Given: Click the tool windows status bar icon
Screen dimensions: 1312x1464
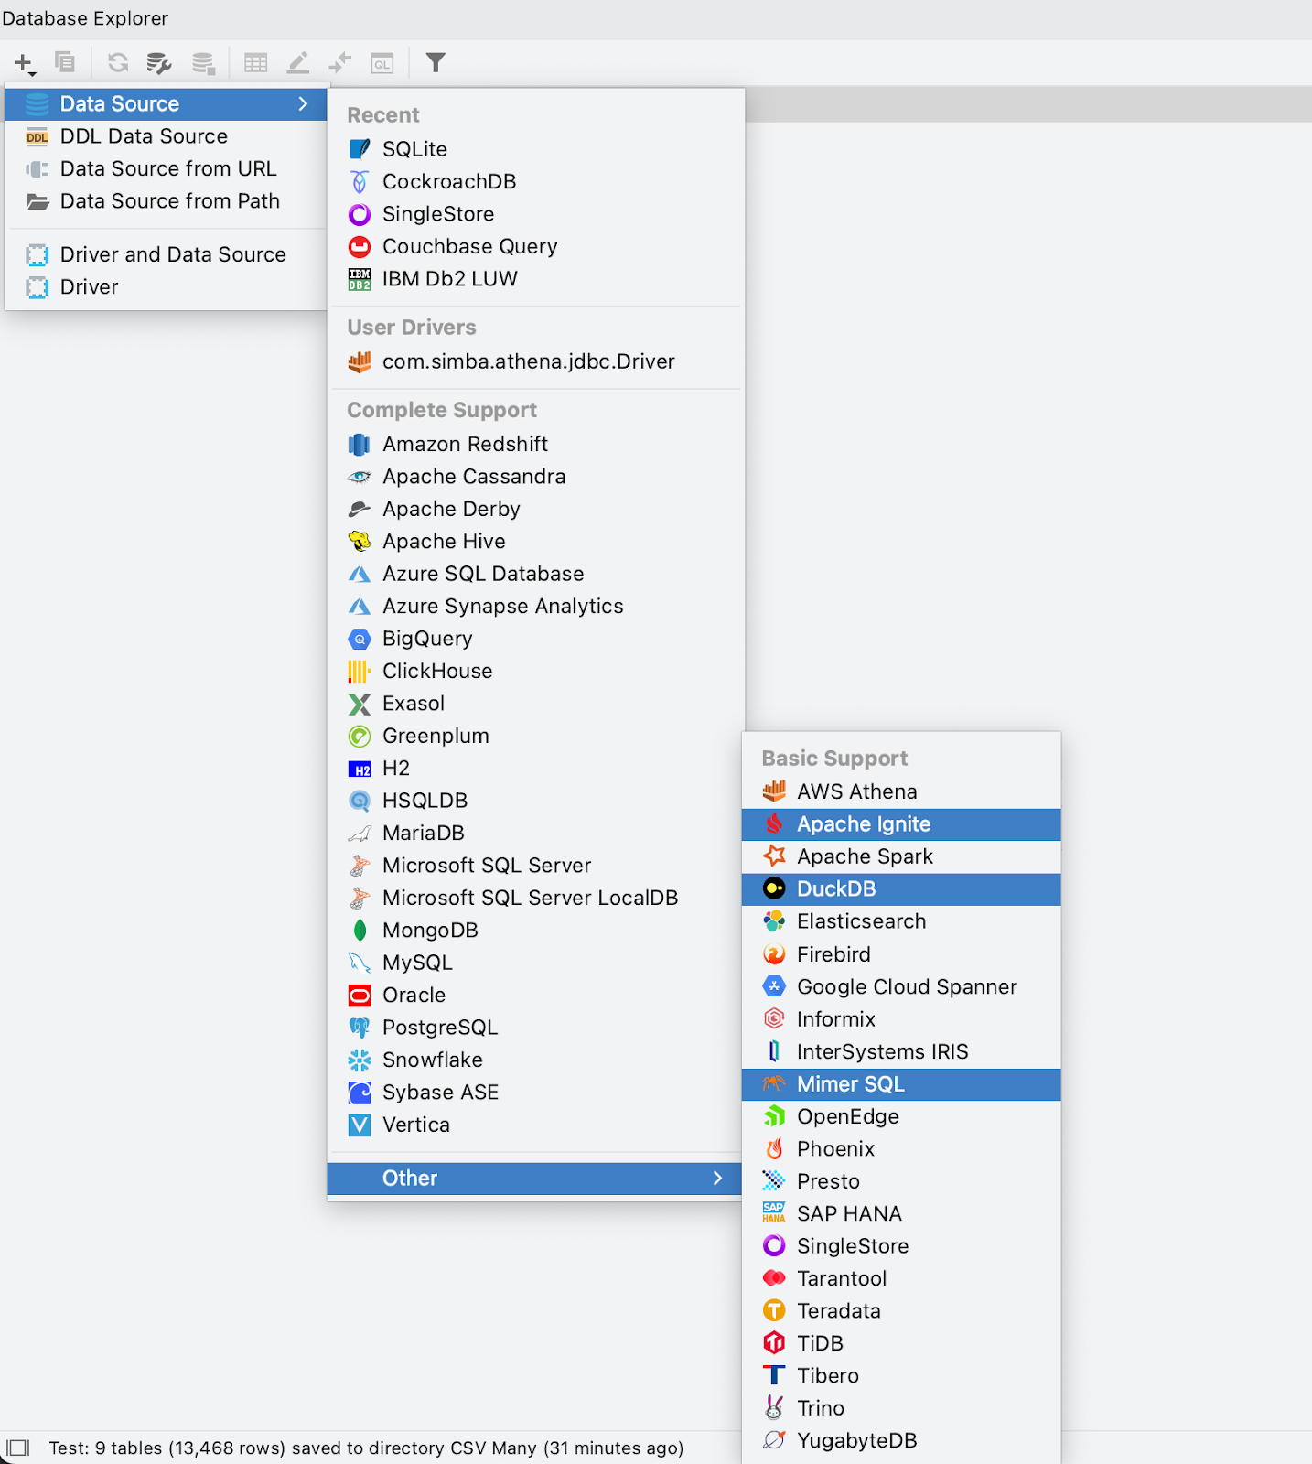Looking at the screenshot, I should pos(18,1448).
